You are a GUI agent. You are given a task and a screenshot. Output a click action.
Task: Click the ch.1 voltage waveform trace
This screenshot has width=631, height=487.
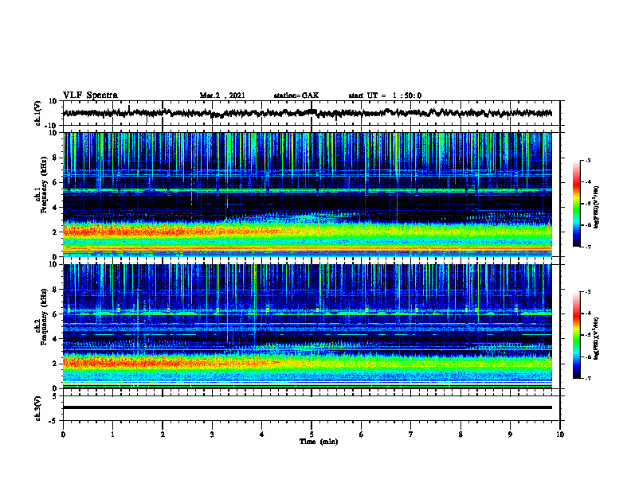[x=307, y=113]
